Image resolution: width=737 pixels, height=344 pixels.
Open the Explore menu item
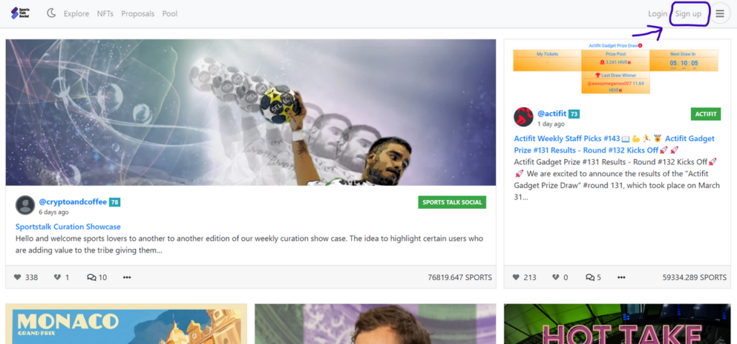[x=76, y=14]
